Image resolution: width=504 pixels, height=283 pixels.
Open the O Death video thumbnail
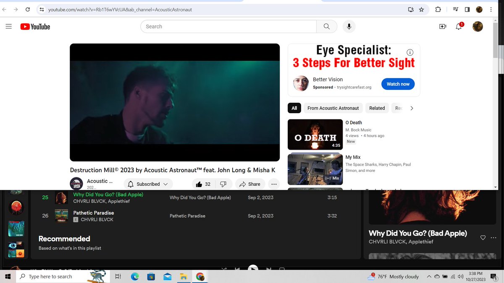[315, 135]
